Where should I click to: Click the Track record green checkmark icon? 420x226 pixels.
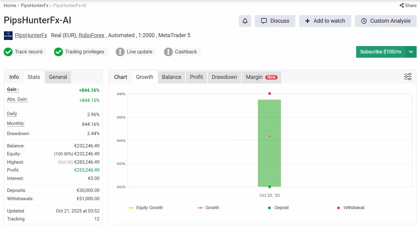[8, 52]
